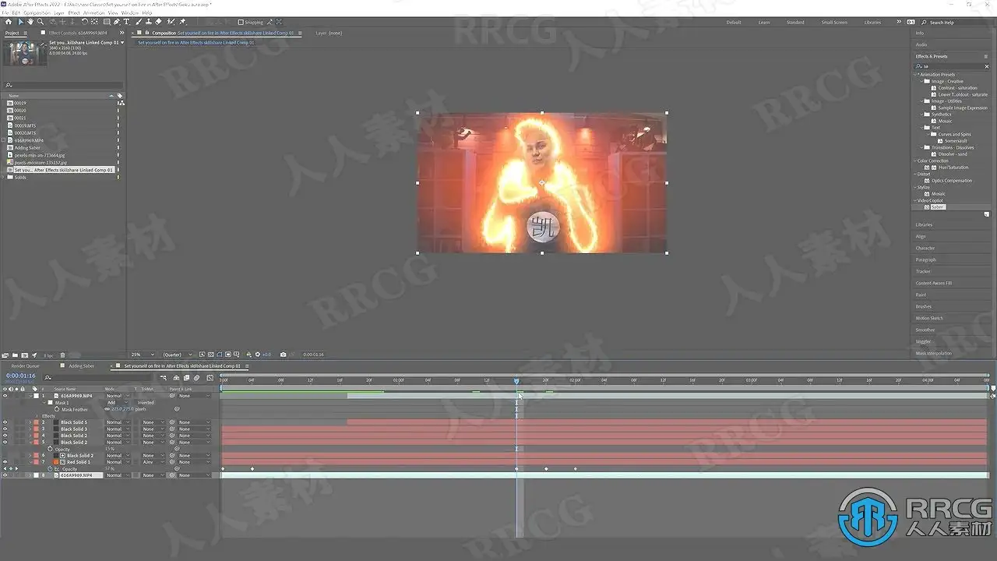Open the 25% magnification dropdown

click(x=143, y=355)
